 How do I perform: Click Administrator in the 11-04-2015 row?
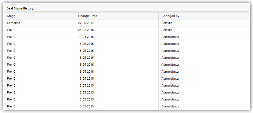pos(170,37)
